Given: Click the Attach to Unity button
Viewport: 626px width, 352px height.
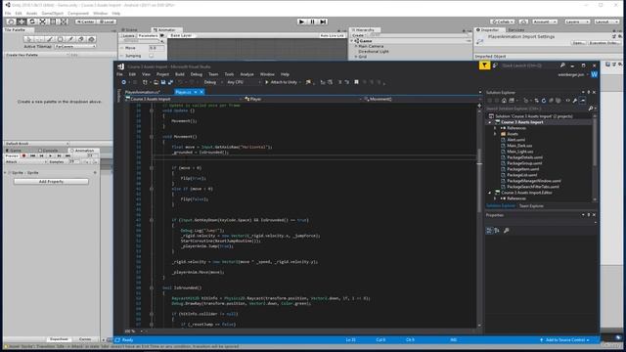Looking at the screenshot, I should [x=282, y=82].
